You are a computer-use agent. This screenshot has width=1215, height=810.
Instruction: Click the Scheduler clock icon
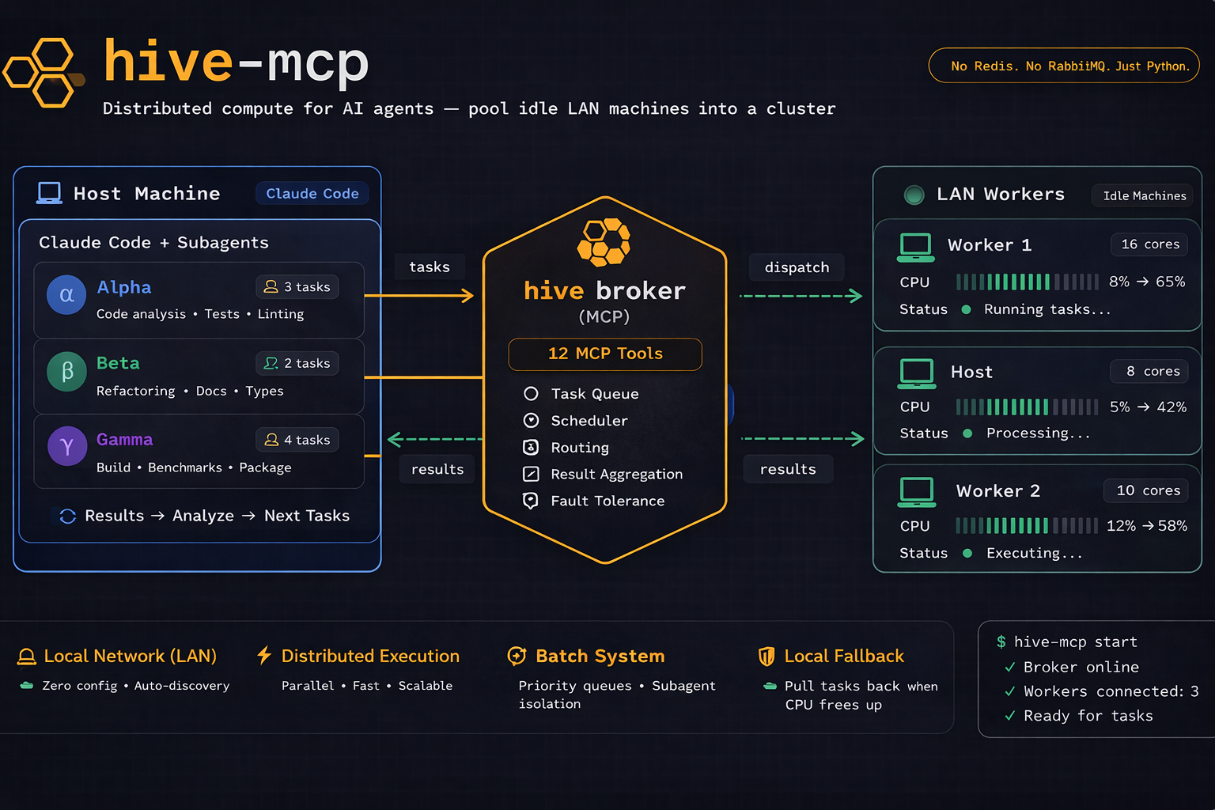[531, 420]
